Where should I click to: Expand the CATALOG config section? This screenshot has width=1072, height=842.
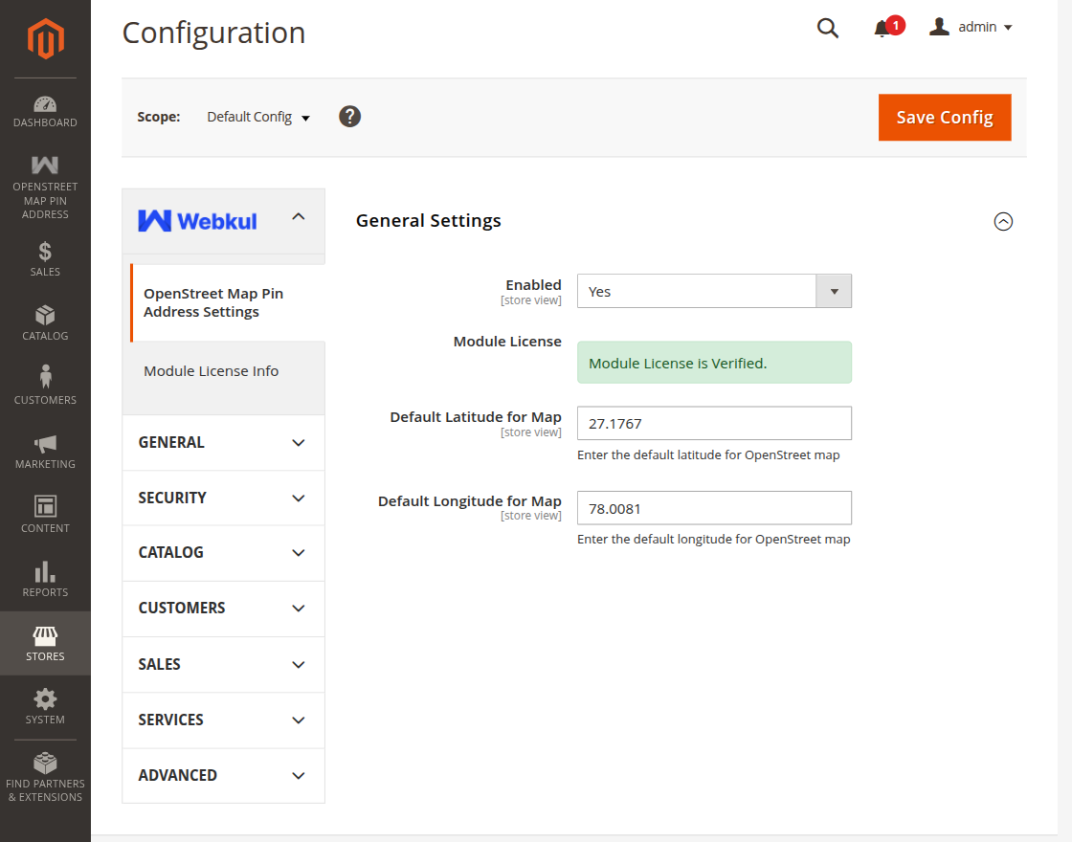[224, 552]
